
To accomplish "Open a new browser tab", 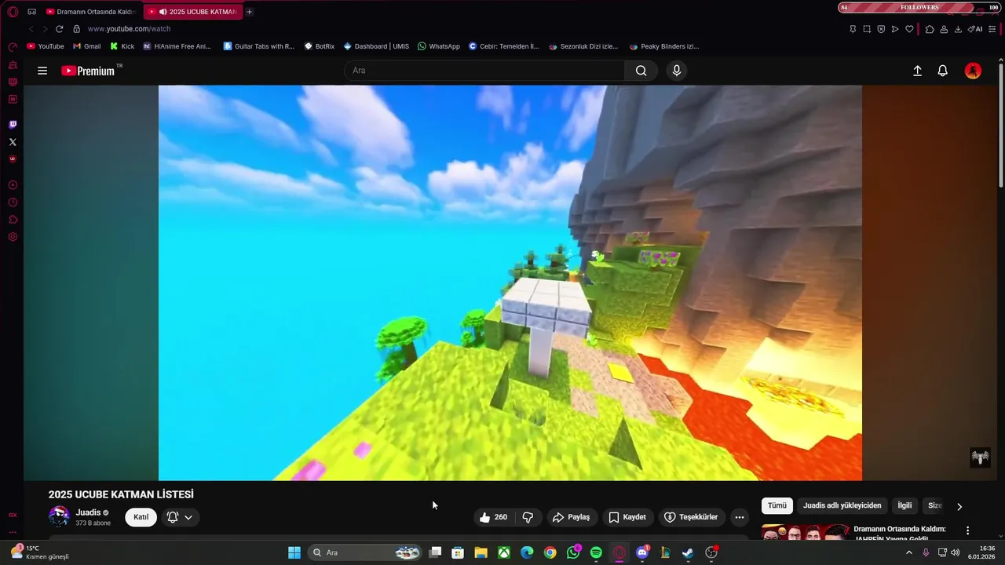I will pyautogui.click(x=250, y=12).
